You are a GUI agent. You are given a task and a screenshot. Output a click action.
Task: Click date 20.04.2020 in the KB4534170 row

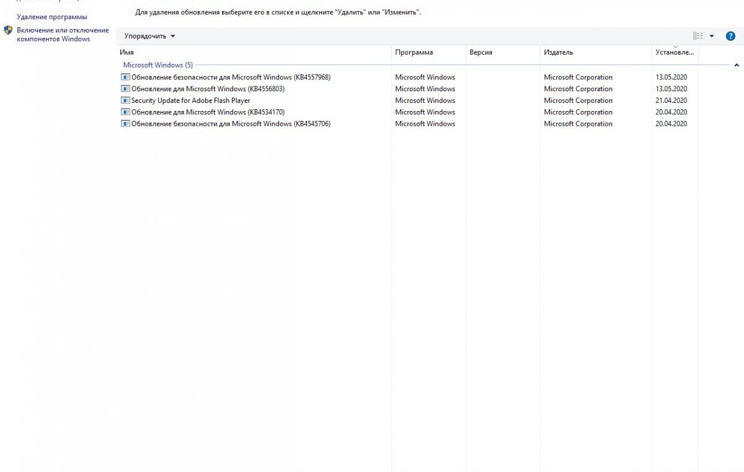[x=671, y=112]
